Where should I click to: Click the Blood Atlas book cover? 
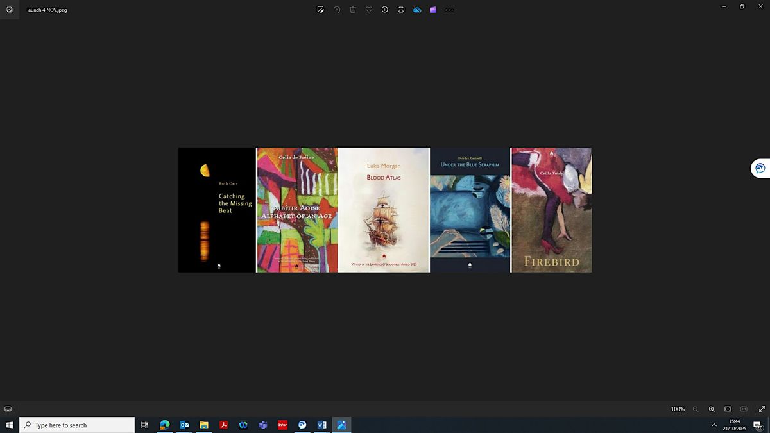pos(384,210)
